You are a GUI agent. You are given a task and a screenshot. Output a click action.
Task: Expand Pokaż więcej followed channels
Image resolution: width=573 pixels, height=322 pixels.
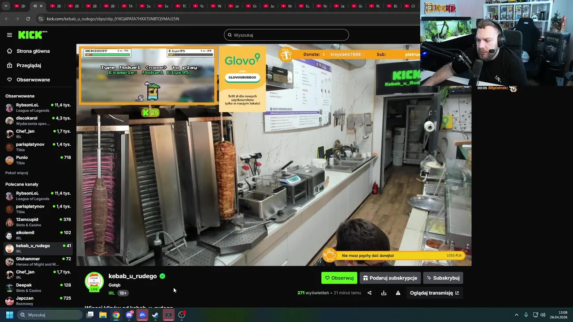17,173
